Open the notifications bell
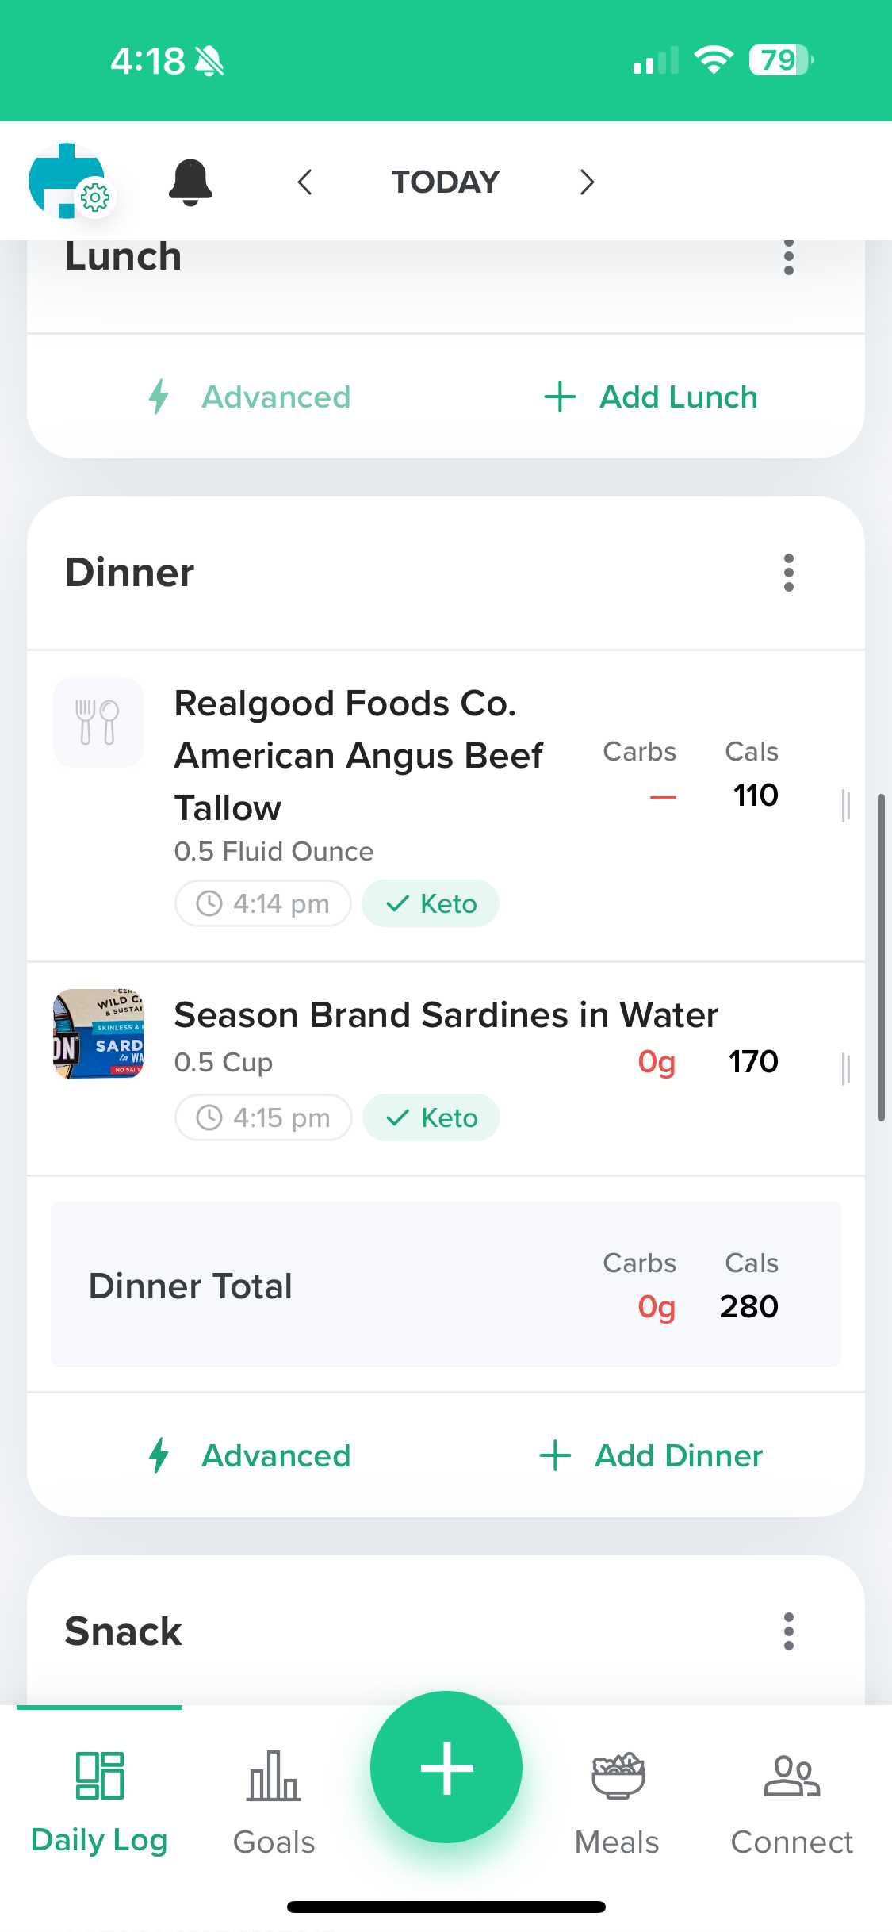This screenshot has height=1932, width=892. click(x=190, y=182)
